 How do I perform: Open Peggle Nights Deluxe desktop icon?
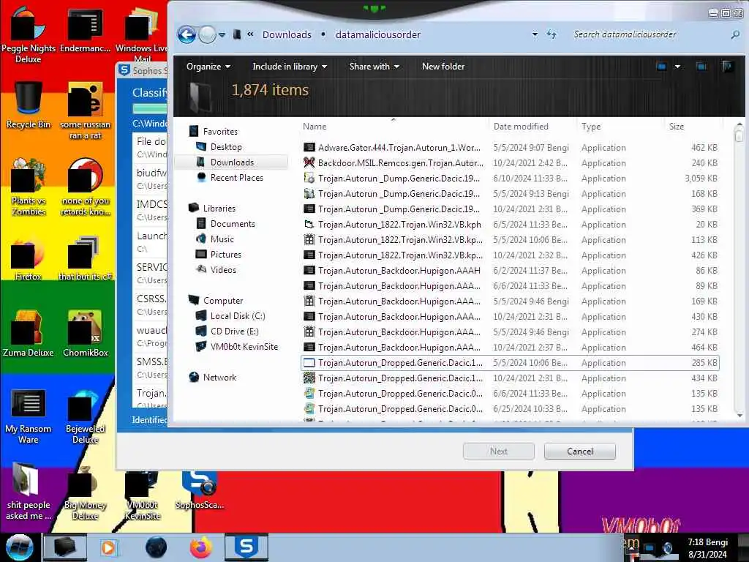[29, 36]
